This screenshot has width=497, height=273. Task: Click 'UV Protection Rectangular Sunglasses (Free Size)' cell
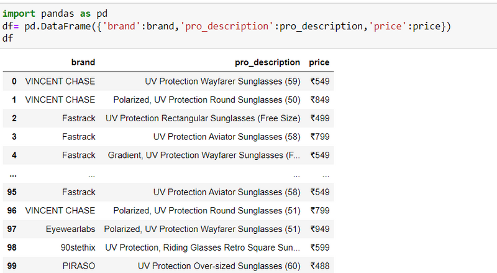tap(203, 118)
